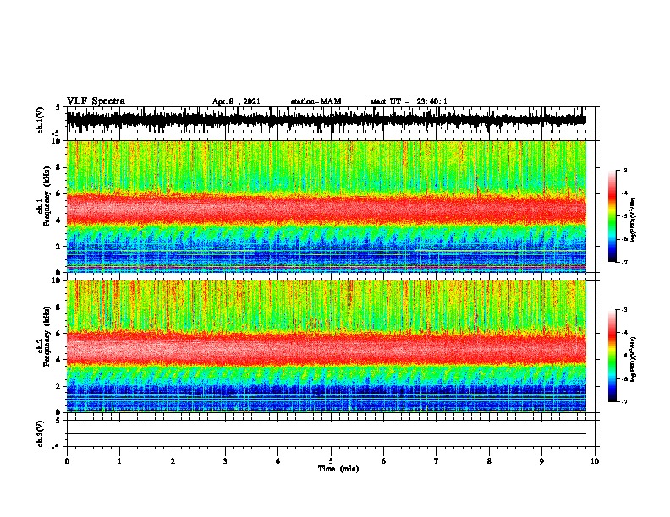
Task: Click the "Time (min)" axis title
Action: pyautogui.click(x=338, y=469)
